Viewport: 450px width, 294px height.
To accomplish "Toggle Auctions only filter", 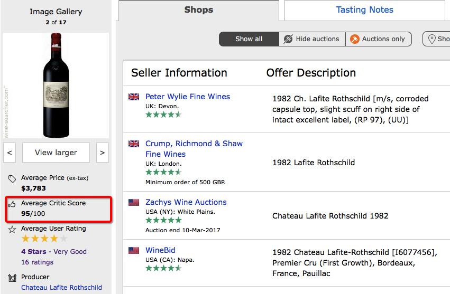I will [378, 39].
